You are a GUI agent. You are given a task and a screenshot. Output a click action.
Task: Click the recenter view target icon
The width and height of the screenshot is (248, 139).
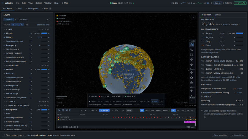coord(192,91)
